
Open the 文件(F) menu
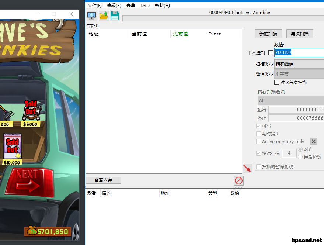click(x=95, y=6)
